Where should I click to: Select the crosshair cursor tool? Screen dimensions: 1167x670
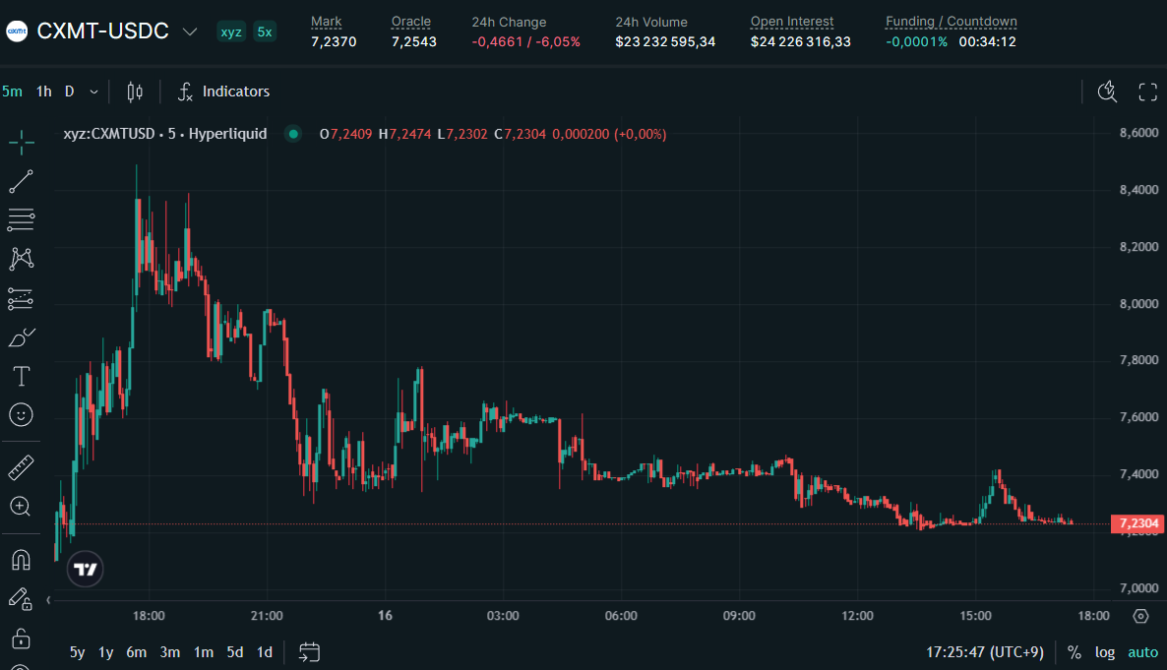pos(22,142)
